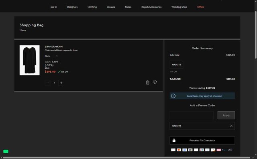Click the RRP: $695 text

pos(51,62)
